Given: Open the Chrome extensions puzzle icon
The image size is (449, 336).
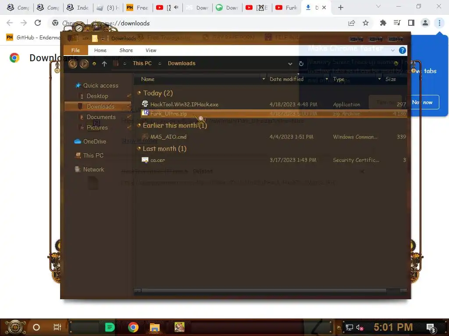Looking at the screenshot, I should point(383,23).
